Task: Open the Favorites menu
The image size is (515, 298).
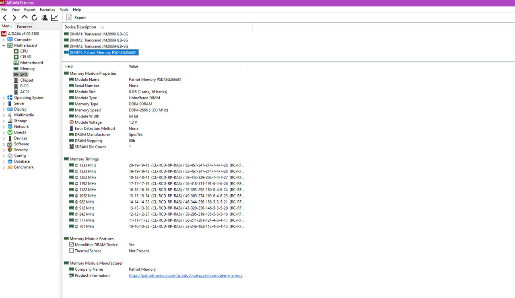Action: 47,10
